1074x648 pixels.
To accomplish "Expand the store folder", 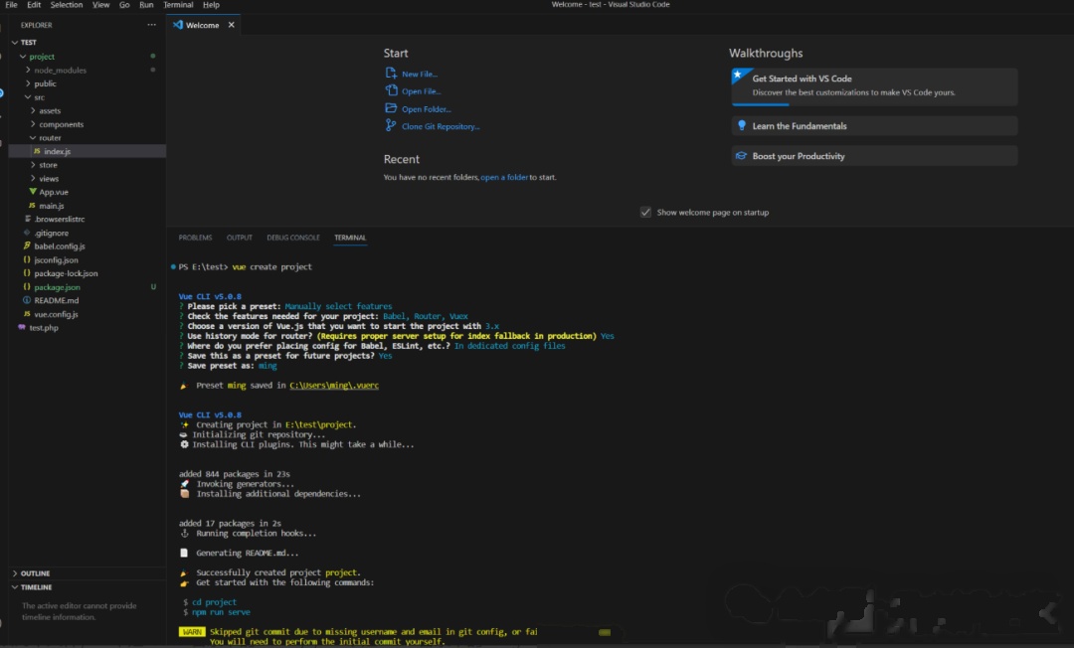I will point(32,165).
